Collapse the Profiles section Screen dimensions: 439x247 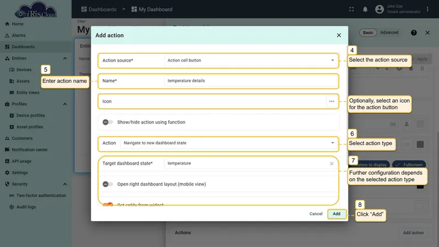click(x=65, y=104)
